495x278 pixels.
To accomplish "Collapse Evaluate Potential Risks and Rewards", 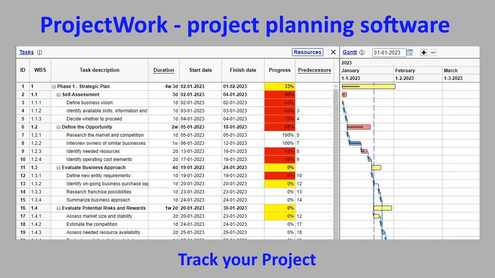I will (59, 208).
